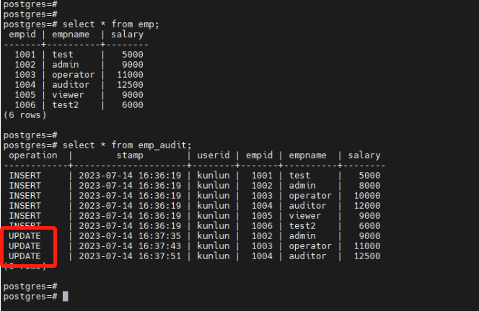The height and width of the screenshot is (311, 479).
Task: Click salary value 12500 in emp_audit
Action: click(x=366, y=256)
